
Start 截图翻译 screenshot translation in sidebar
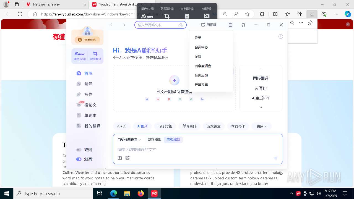(95, 56)
